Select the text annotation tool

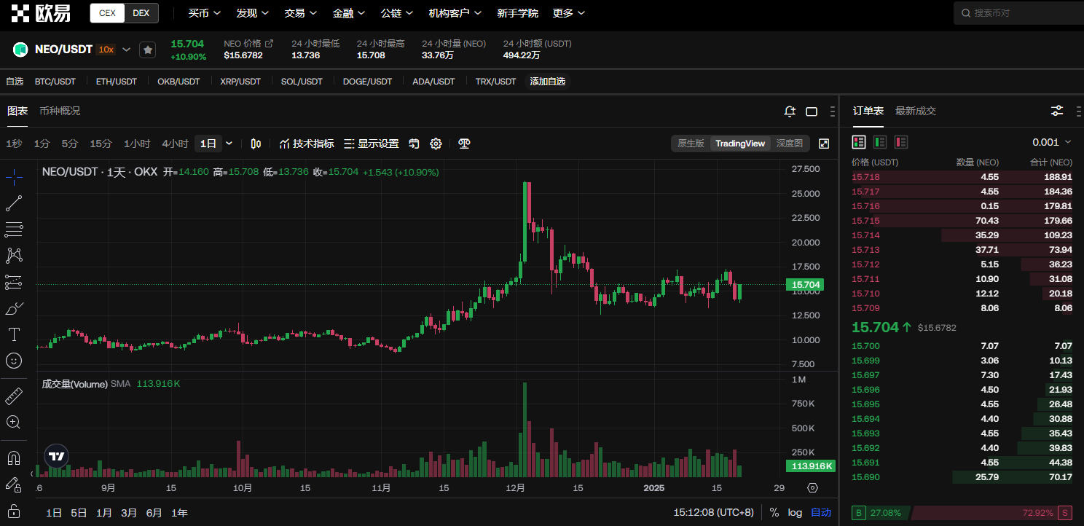coord(14,334)
